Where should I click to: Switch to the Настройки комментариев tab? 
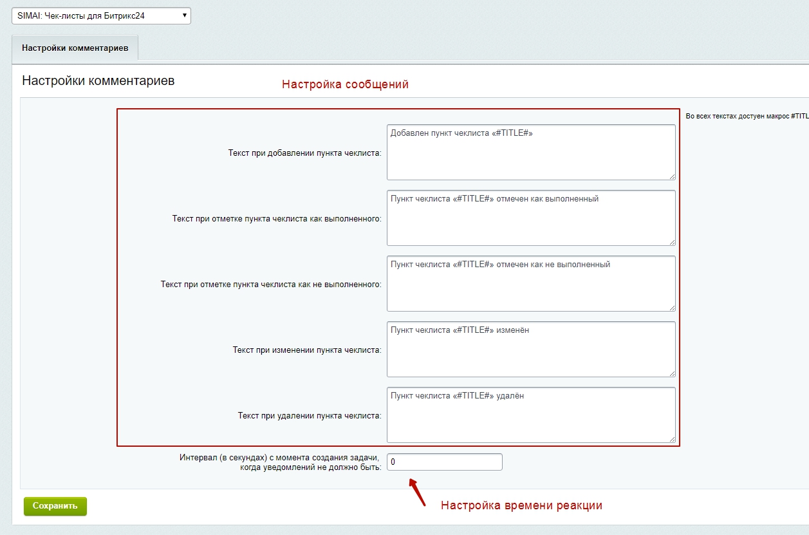pos(75,48)
